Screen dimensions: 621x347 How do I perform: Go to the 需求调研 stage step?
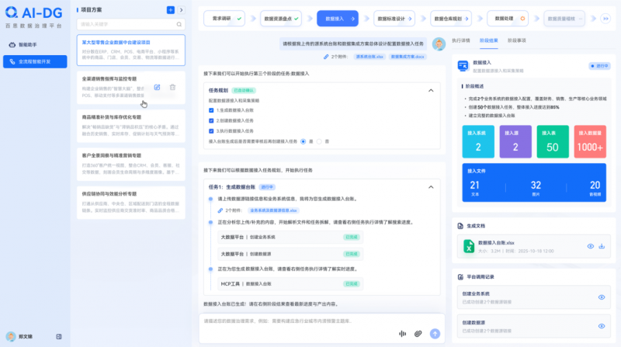coord(224,19)
